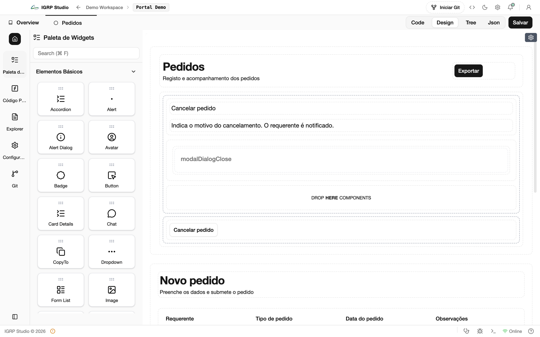Open the Overview tab

(24, 23)
